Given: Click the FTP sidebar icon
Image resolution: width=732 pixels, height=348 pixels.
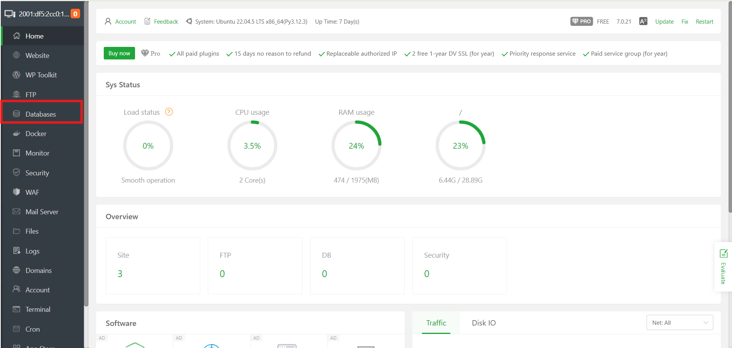Looking at the screenshot, I should pos(16,94).
